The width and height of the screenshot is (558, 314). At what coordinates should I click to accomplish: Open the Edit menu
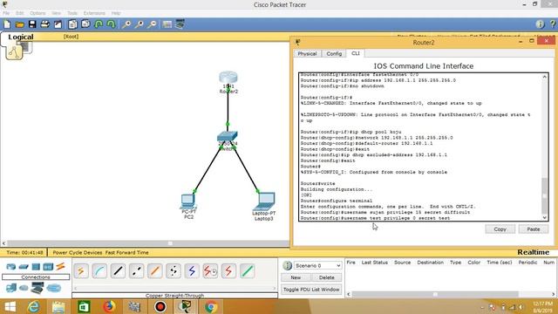19,13
